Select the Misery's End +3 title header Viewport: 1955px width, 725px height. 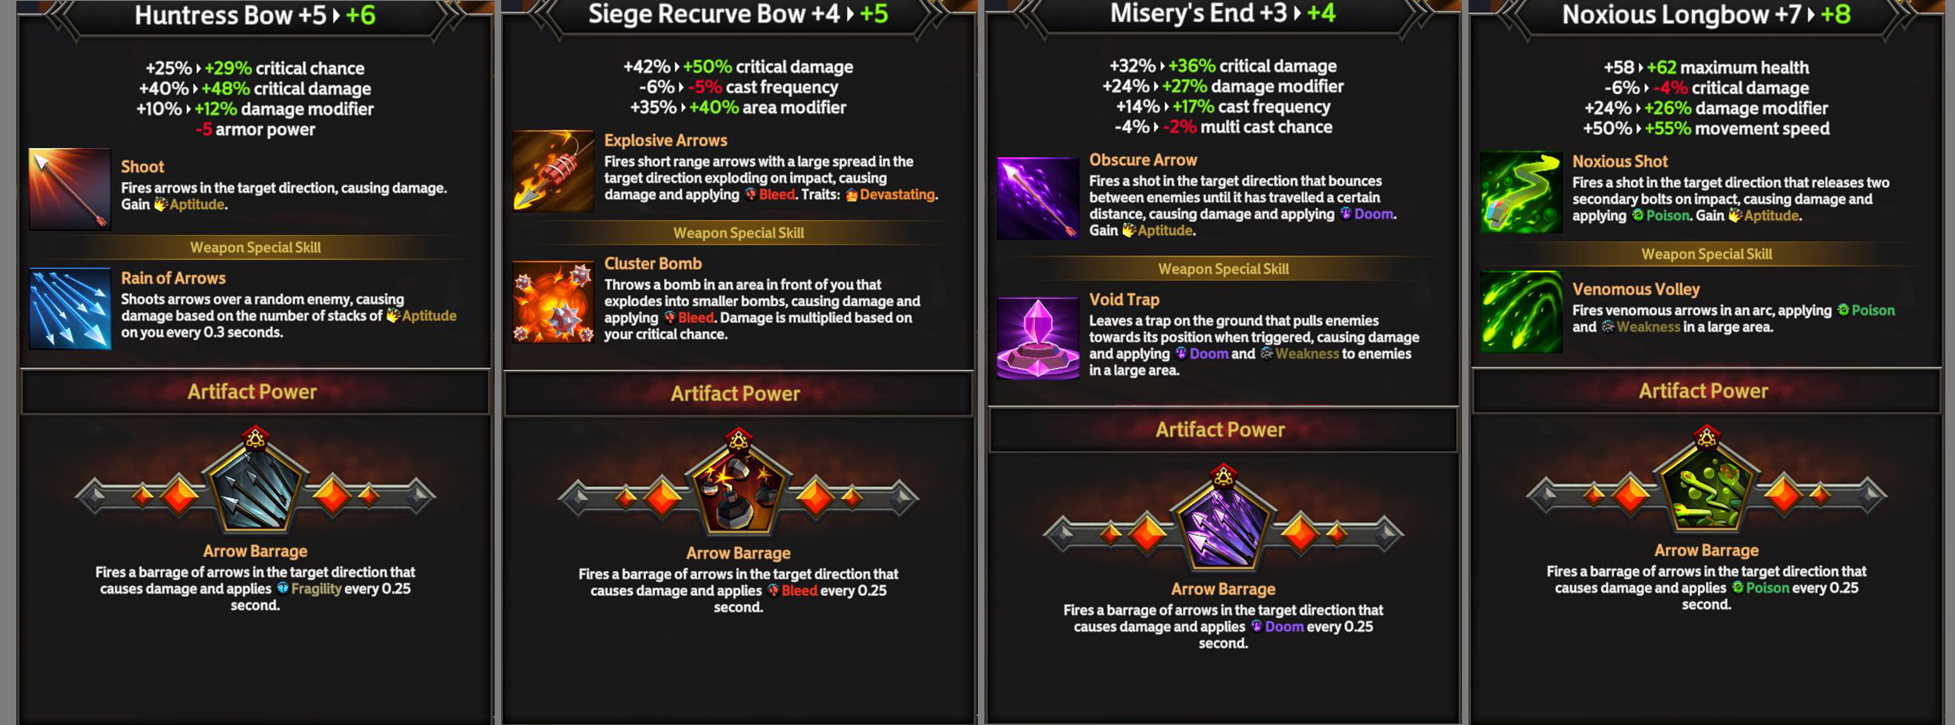tap(1222, 13)
